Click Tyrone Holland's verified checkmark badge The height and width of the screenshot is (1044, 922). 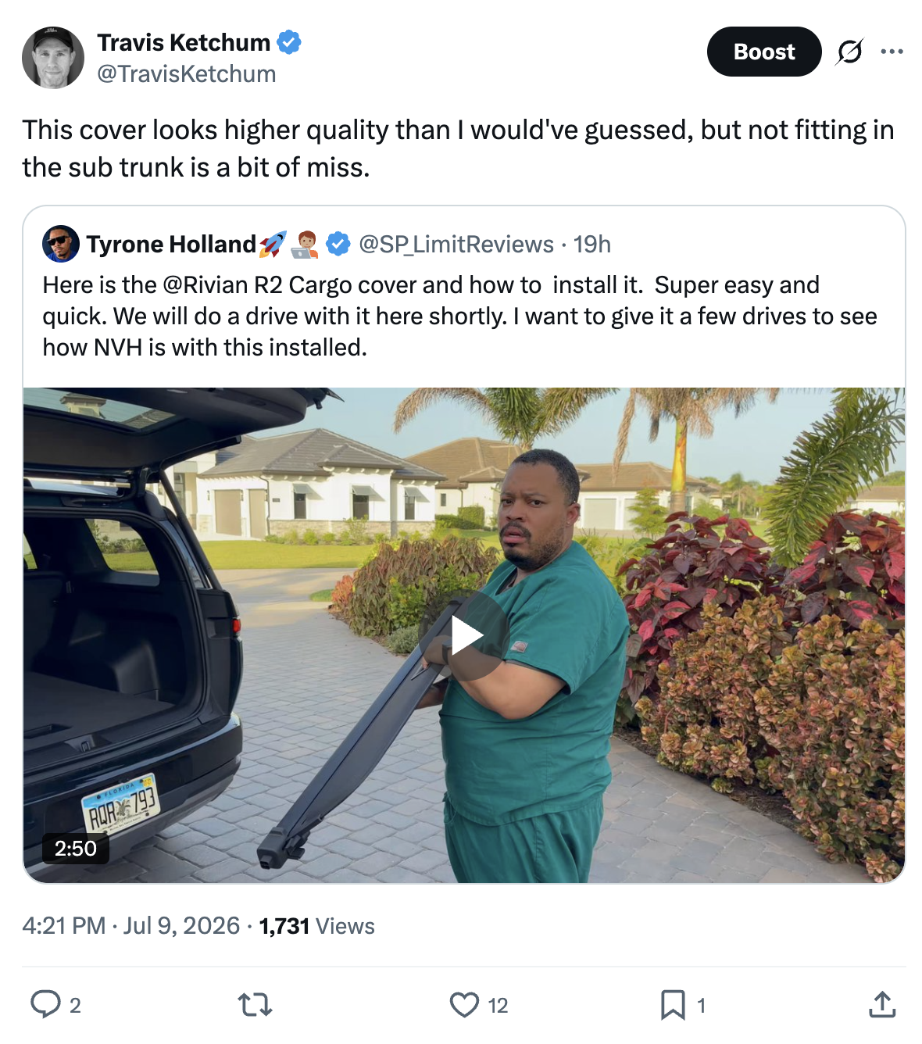click(338, 244)
